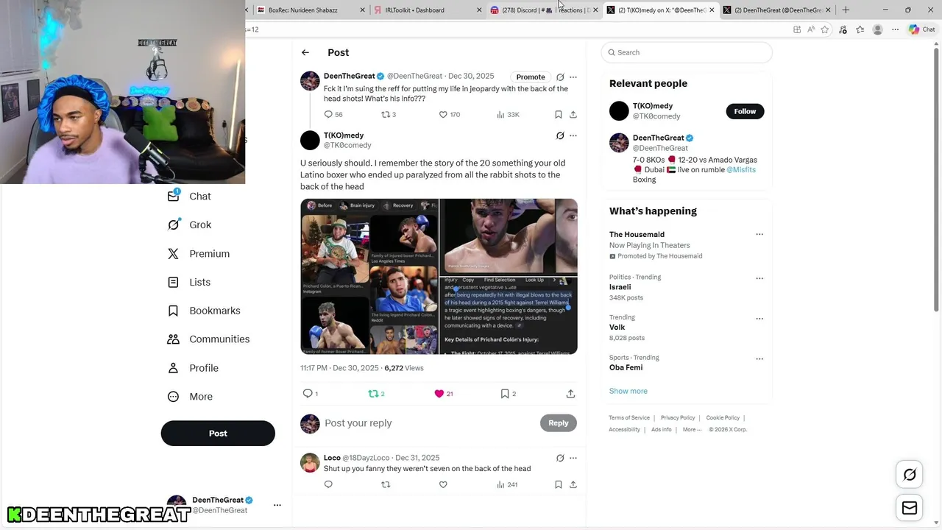The image size is (942, 530).
Task: Open the floating Messages envelope icon
Action: pos(910,508)
